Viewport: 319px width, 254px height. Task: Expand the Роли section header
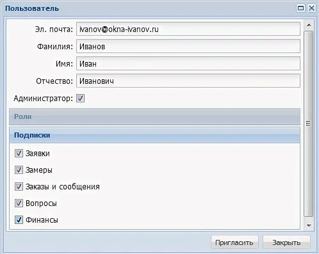pyautogui.click(x=155, y=117)
